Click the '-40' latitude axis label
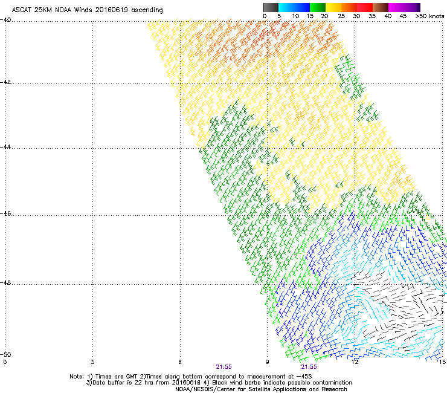Screen dimensions: 447x393 pos(5,20)
